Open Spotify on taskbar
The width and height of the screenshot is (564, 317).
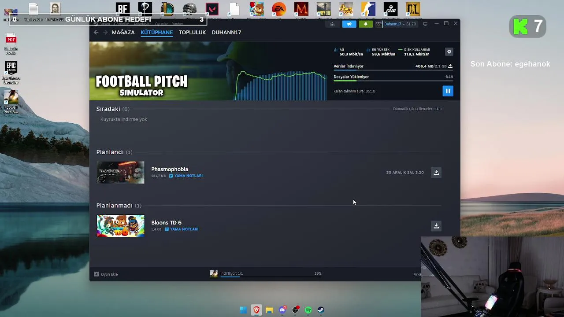click(x=308, y=310)
